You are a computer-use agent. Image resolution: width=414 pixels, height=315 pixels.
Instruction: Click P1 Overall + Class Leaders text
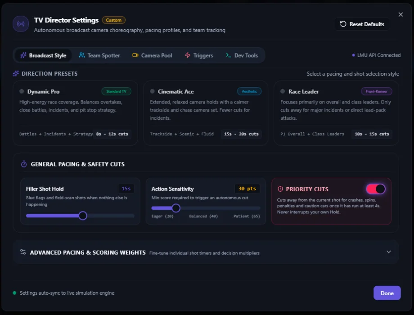coord(312,134)
